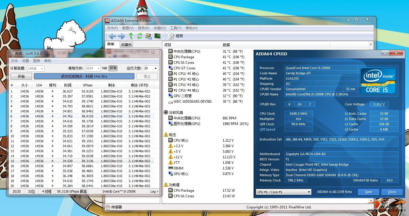The height and width of the screenshot is (216, 409).
Task: Go up one level with the green arrow
Action: (131, 36)
